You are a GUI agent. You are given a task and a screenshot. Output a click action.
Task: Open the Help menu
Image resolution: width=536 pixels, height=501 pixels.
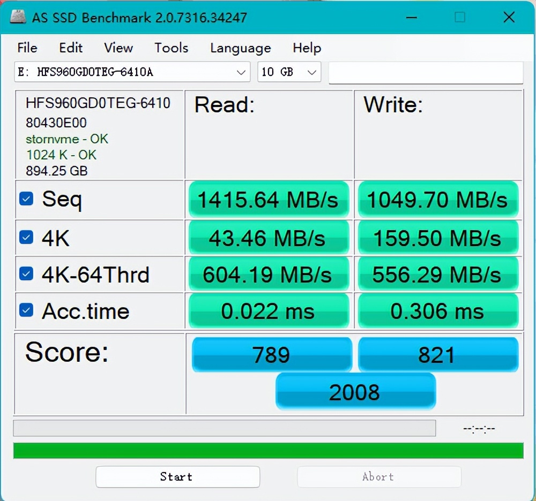(307, 48)
